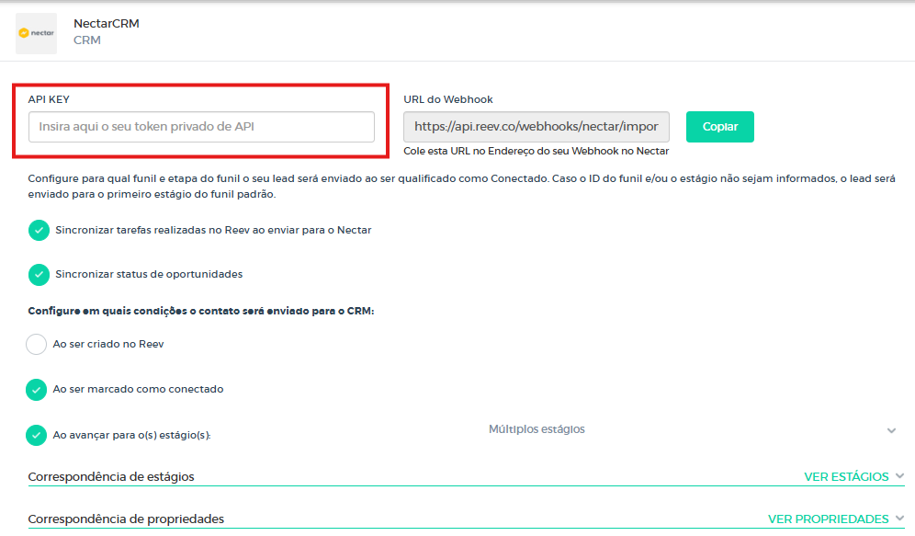Click the Nectar logo thumbnail
Image resolution: width=915 pixels, height=536 pixels.
36,33
